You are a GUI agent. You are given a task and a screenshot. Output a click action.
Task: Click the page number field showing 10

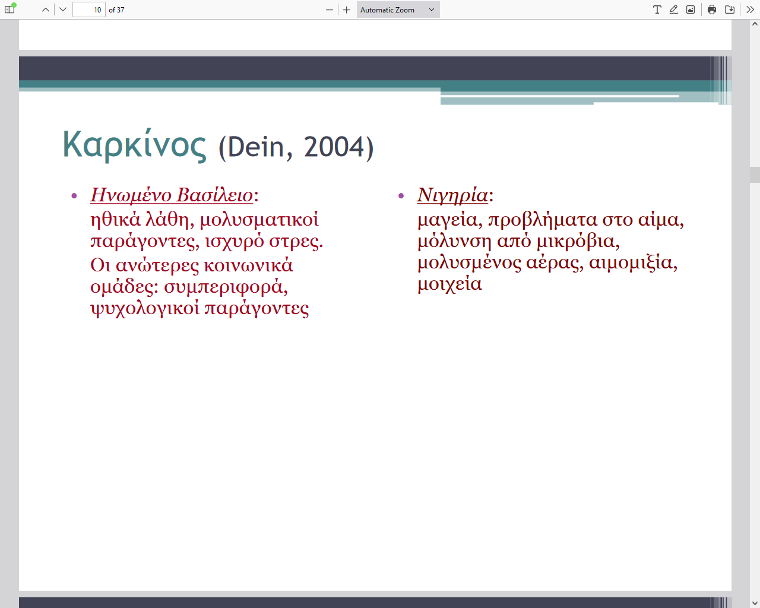89,9
